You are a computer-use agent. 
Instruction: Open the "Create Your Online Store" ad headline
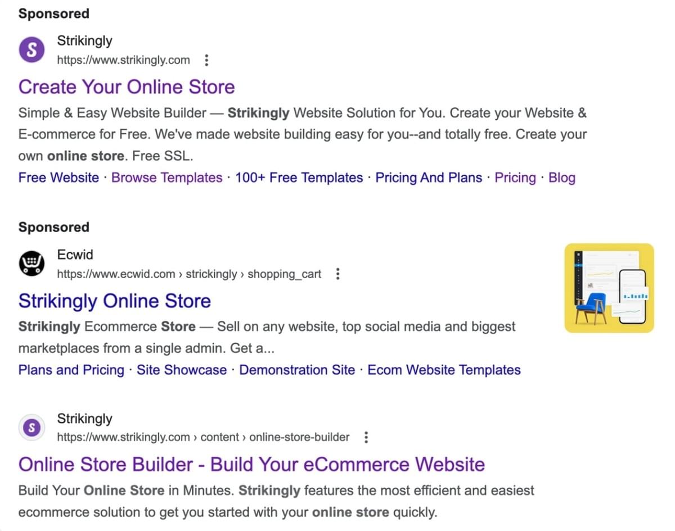pyautogui.click(x=126, y=87)
